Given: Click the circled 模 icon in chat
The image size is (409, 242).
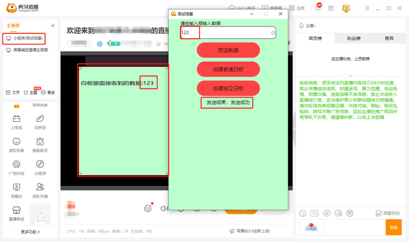Looking at the screenshot, I should 350,213.
